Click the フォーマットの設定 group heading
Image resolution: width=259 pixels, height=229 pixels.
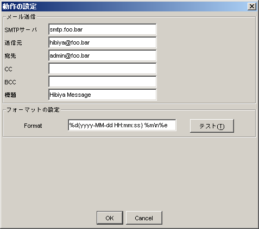33,110
